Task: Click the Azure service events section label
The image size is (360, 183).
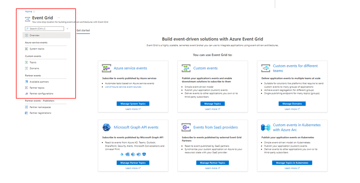Action: [36, 42]
